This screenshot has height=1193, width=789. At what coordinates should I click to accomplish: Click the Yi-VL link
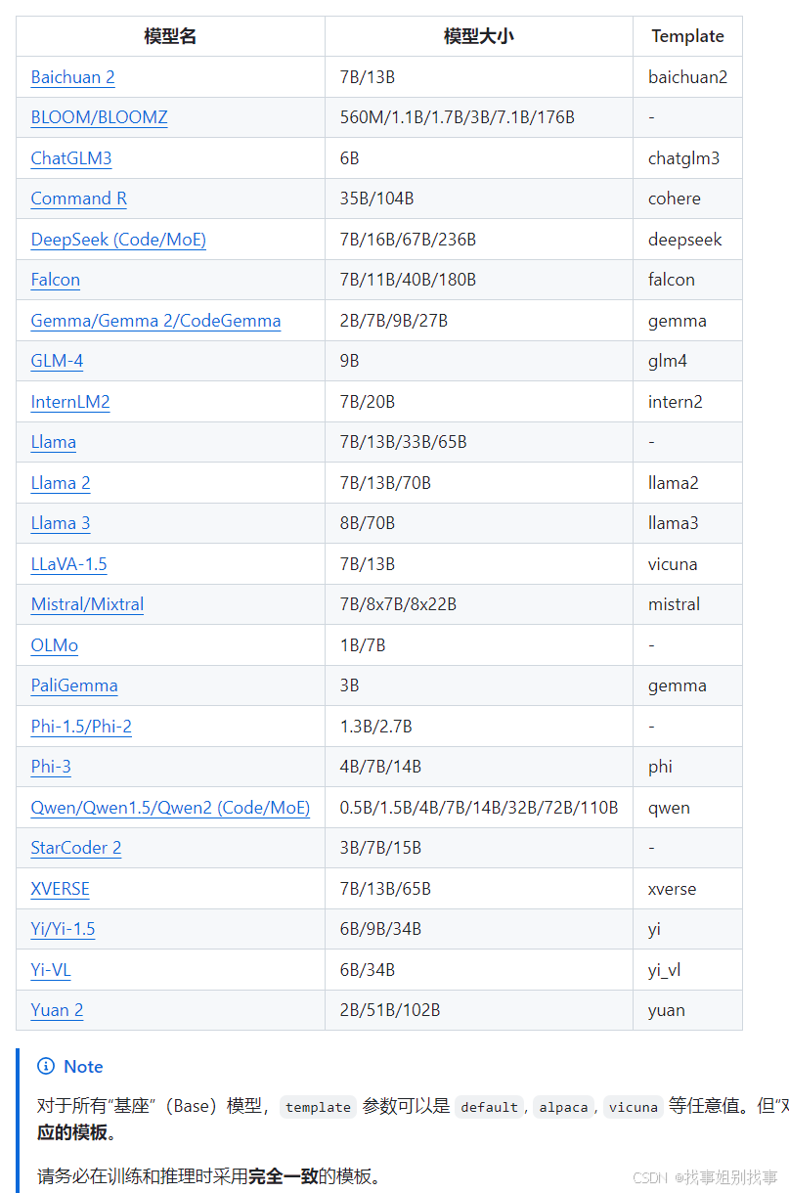click(x=51, y=970)
